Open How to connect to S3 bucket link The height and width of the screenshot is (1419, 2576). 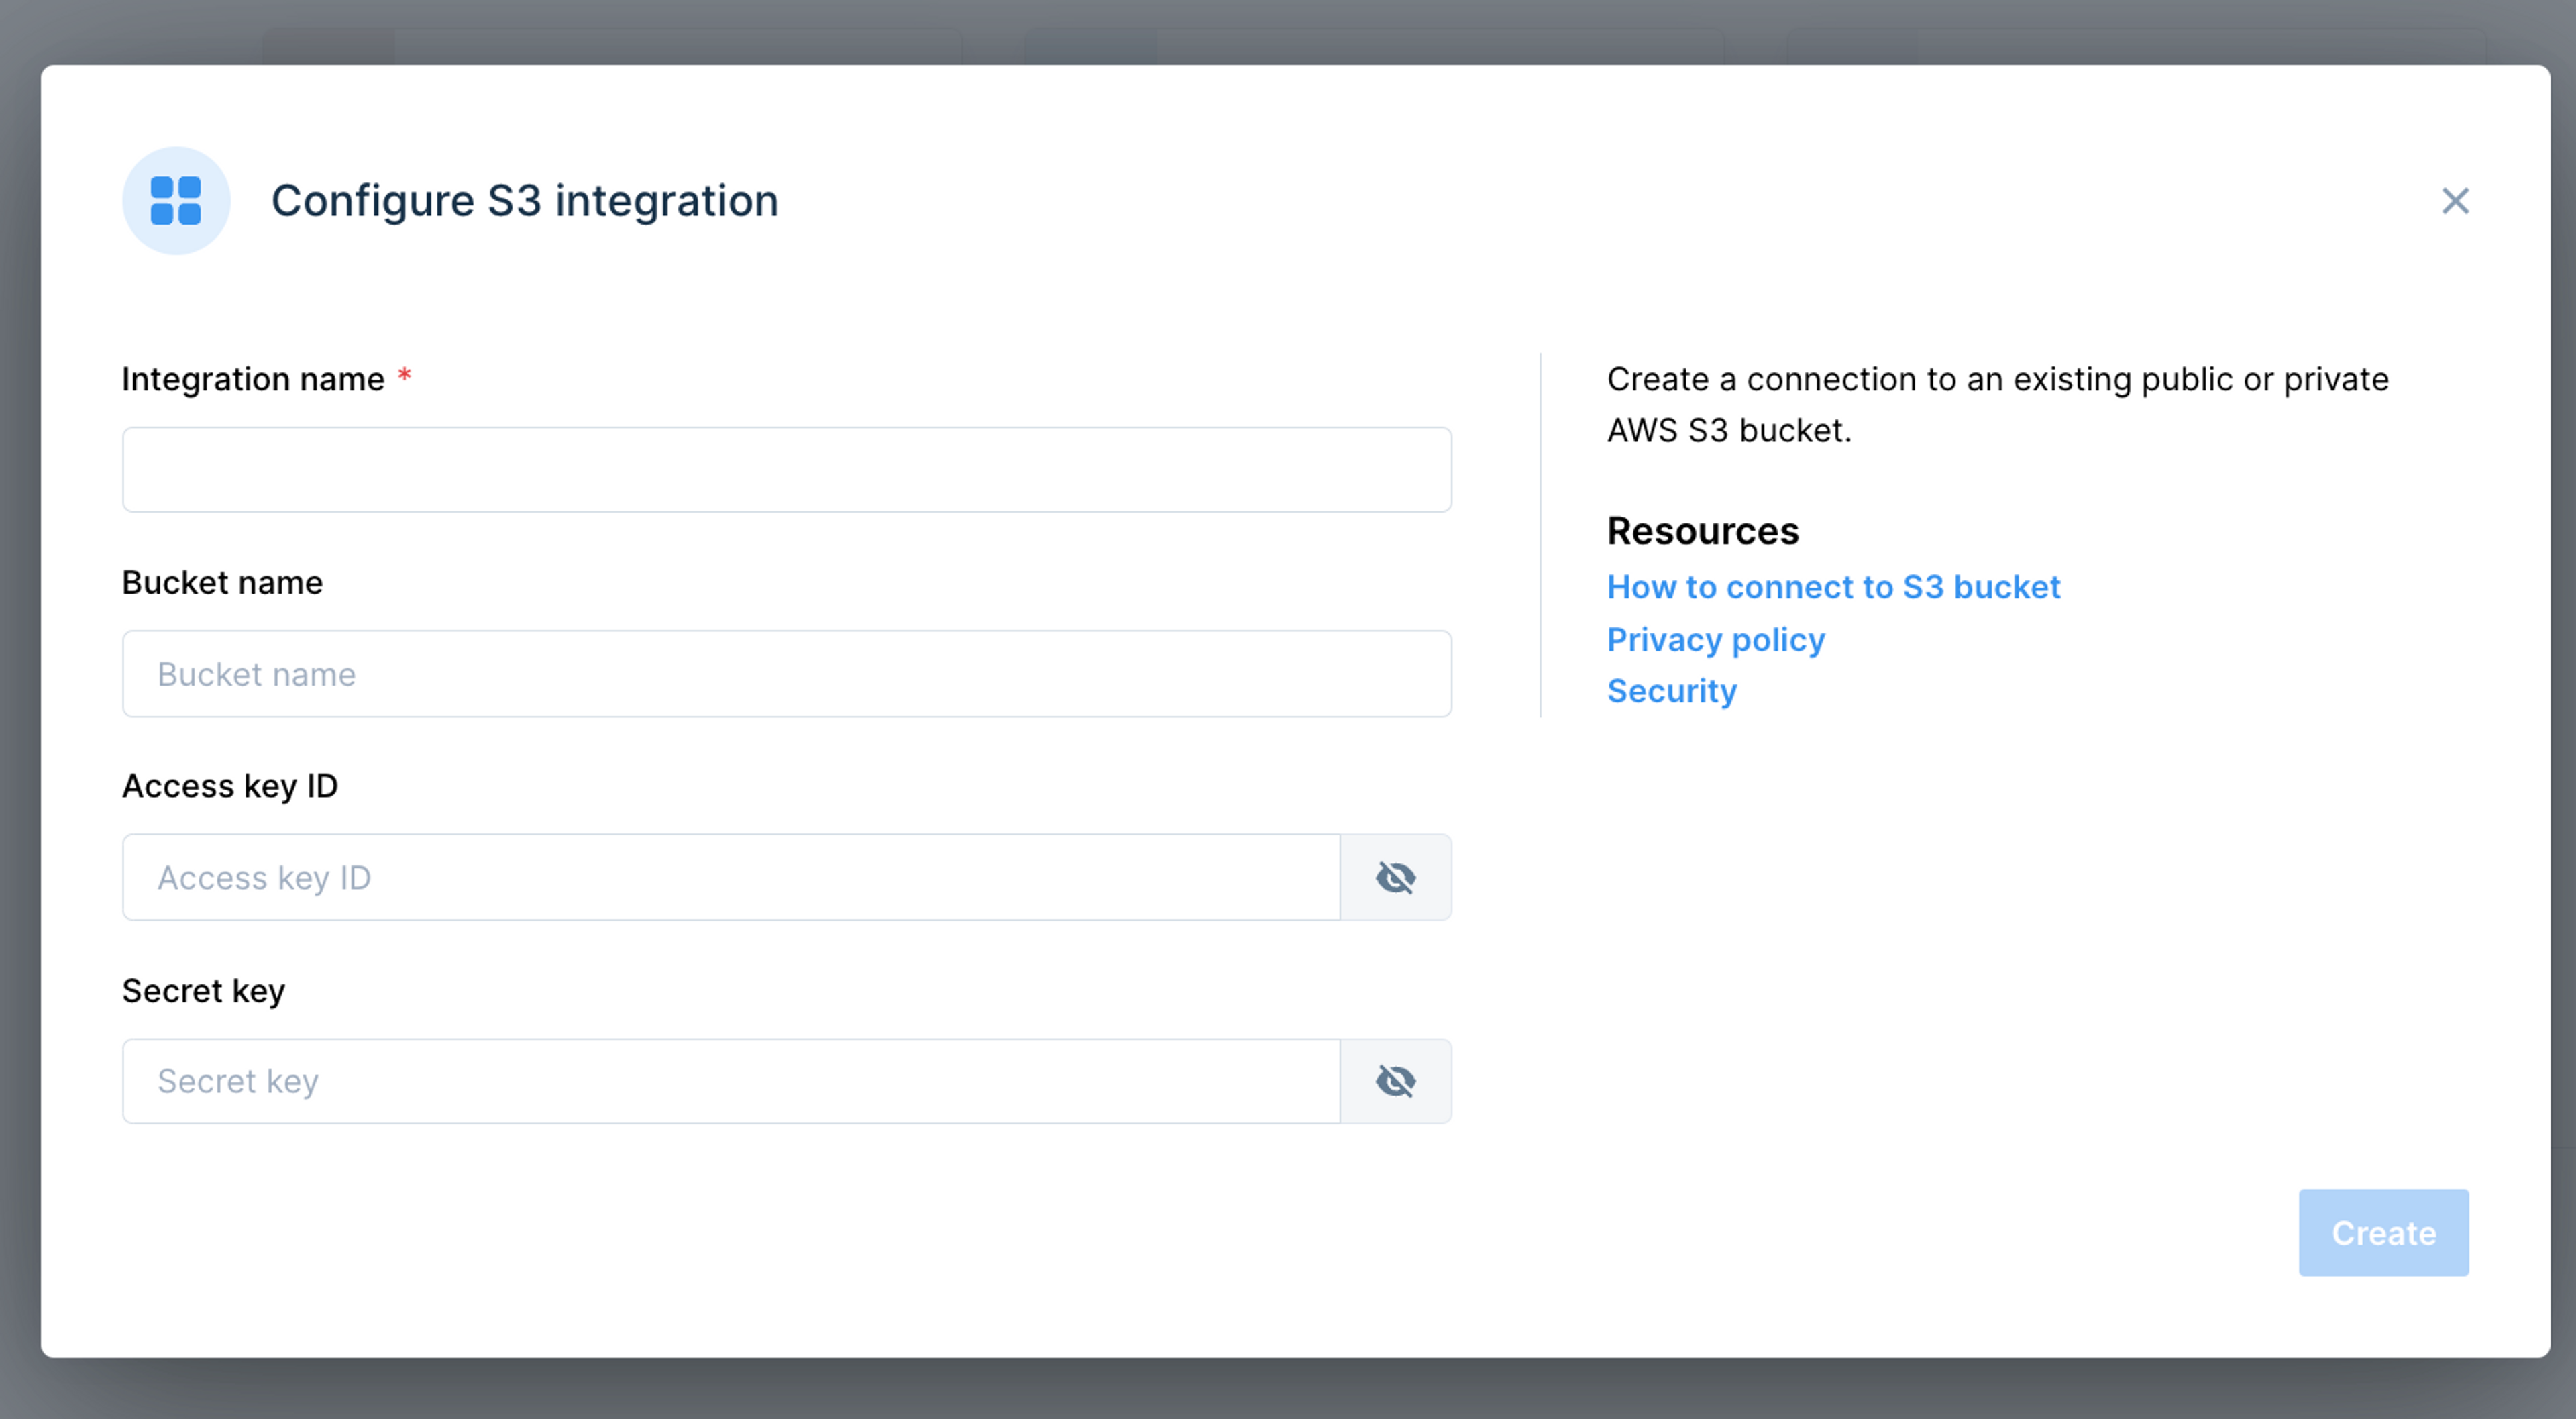(1833, 587)
